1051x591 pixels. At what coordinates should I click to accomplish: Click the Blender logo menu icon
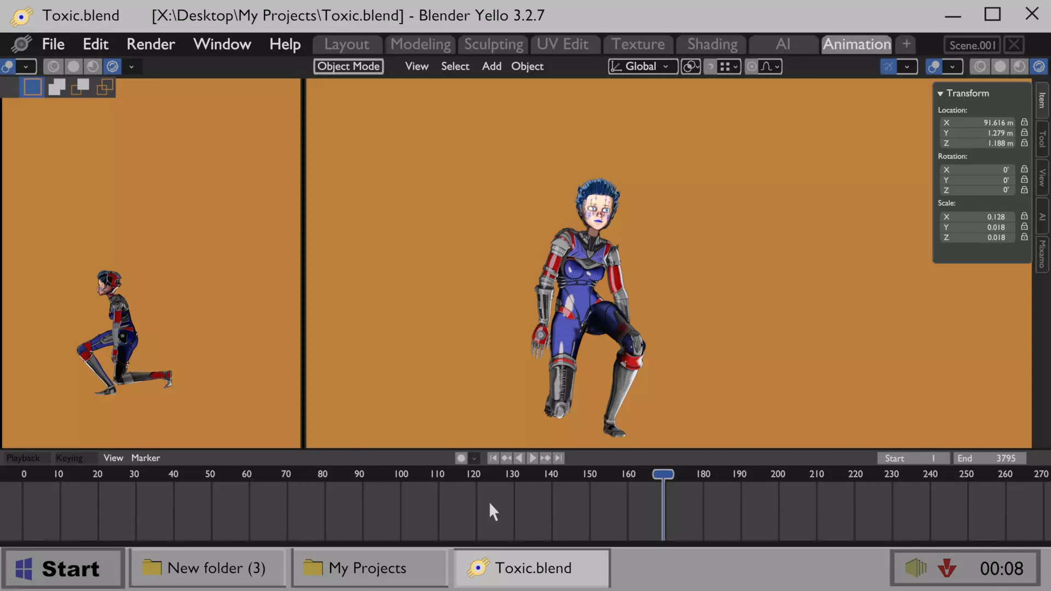(x=21, y=44)
